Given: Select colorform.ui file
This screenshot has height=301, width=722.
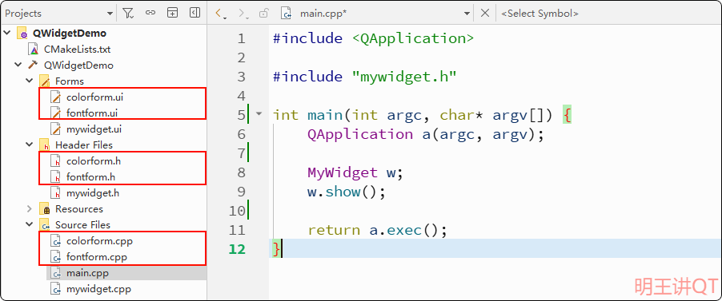Looking at the screenshot, I should tap(95, 97).
